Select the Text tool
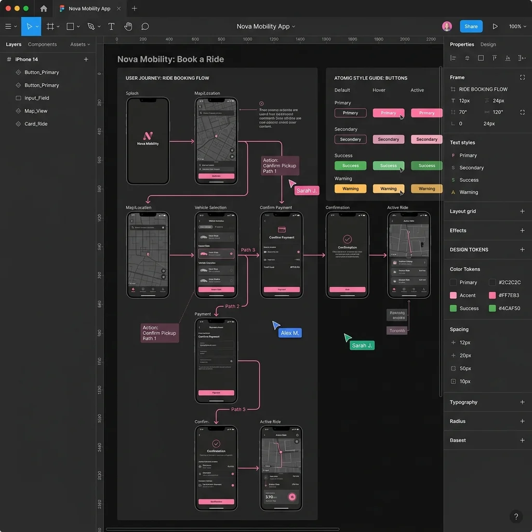Screen dimensions: 532x532 (x=111, y=26)
